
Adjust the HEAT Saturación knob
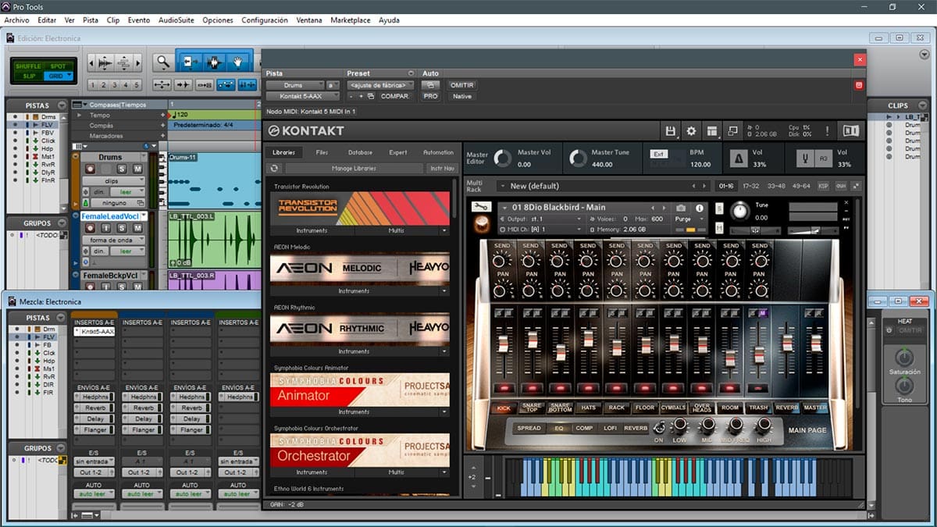click(x=903, y=358)
